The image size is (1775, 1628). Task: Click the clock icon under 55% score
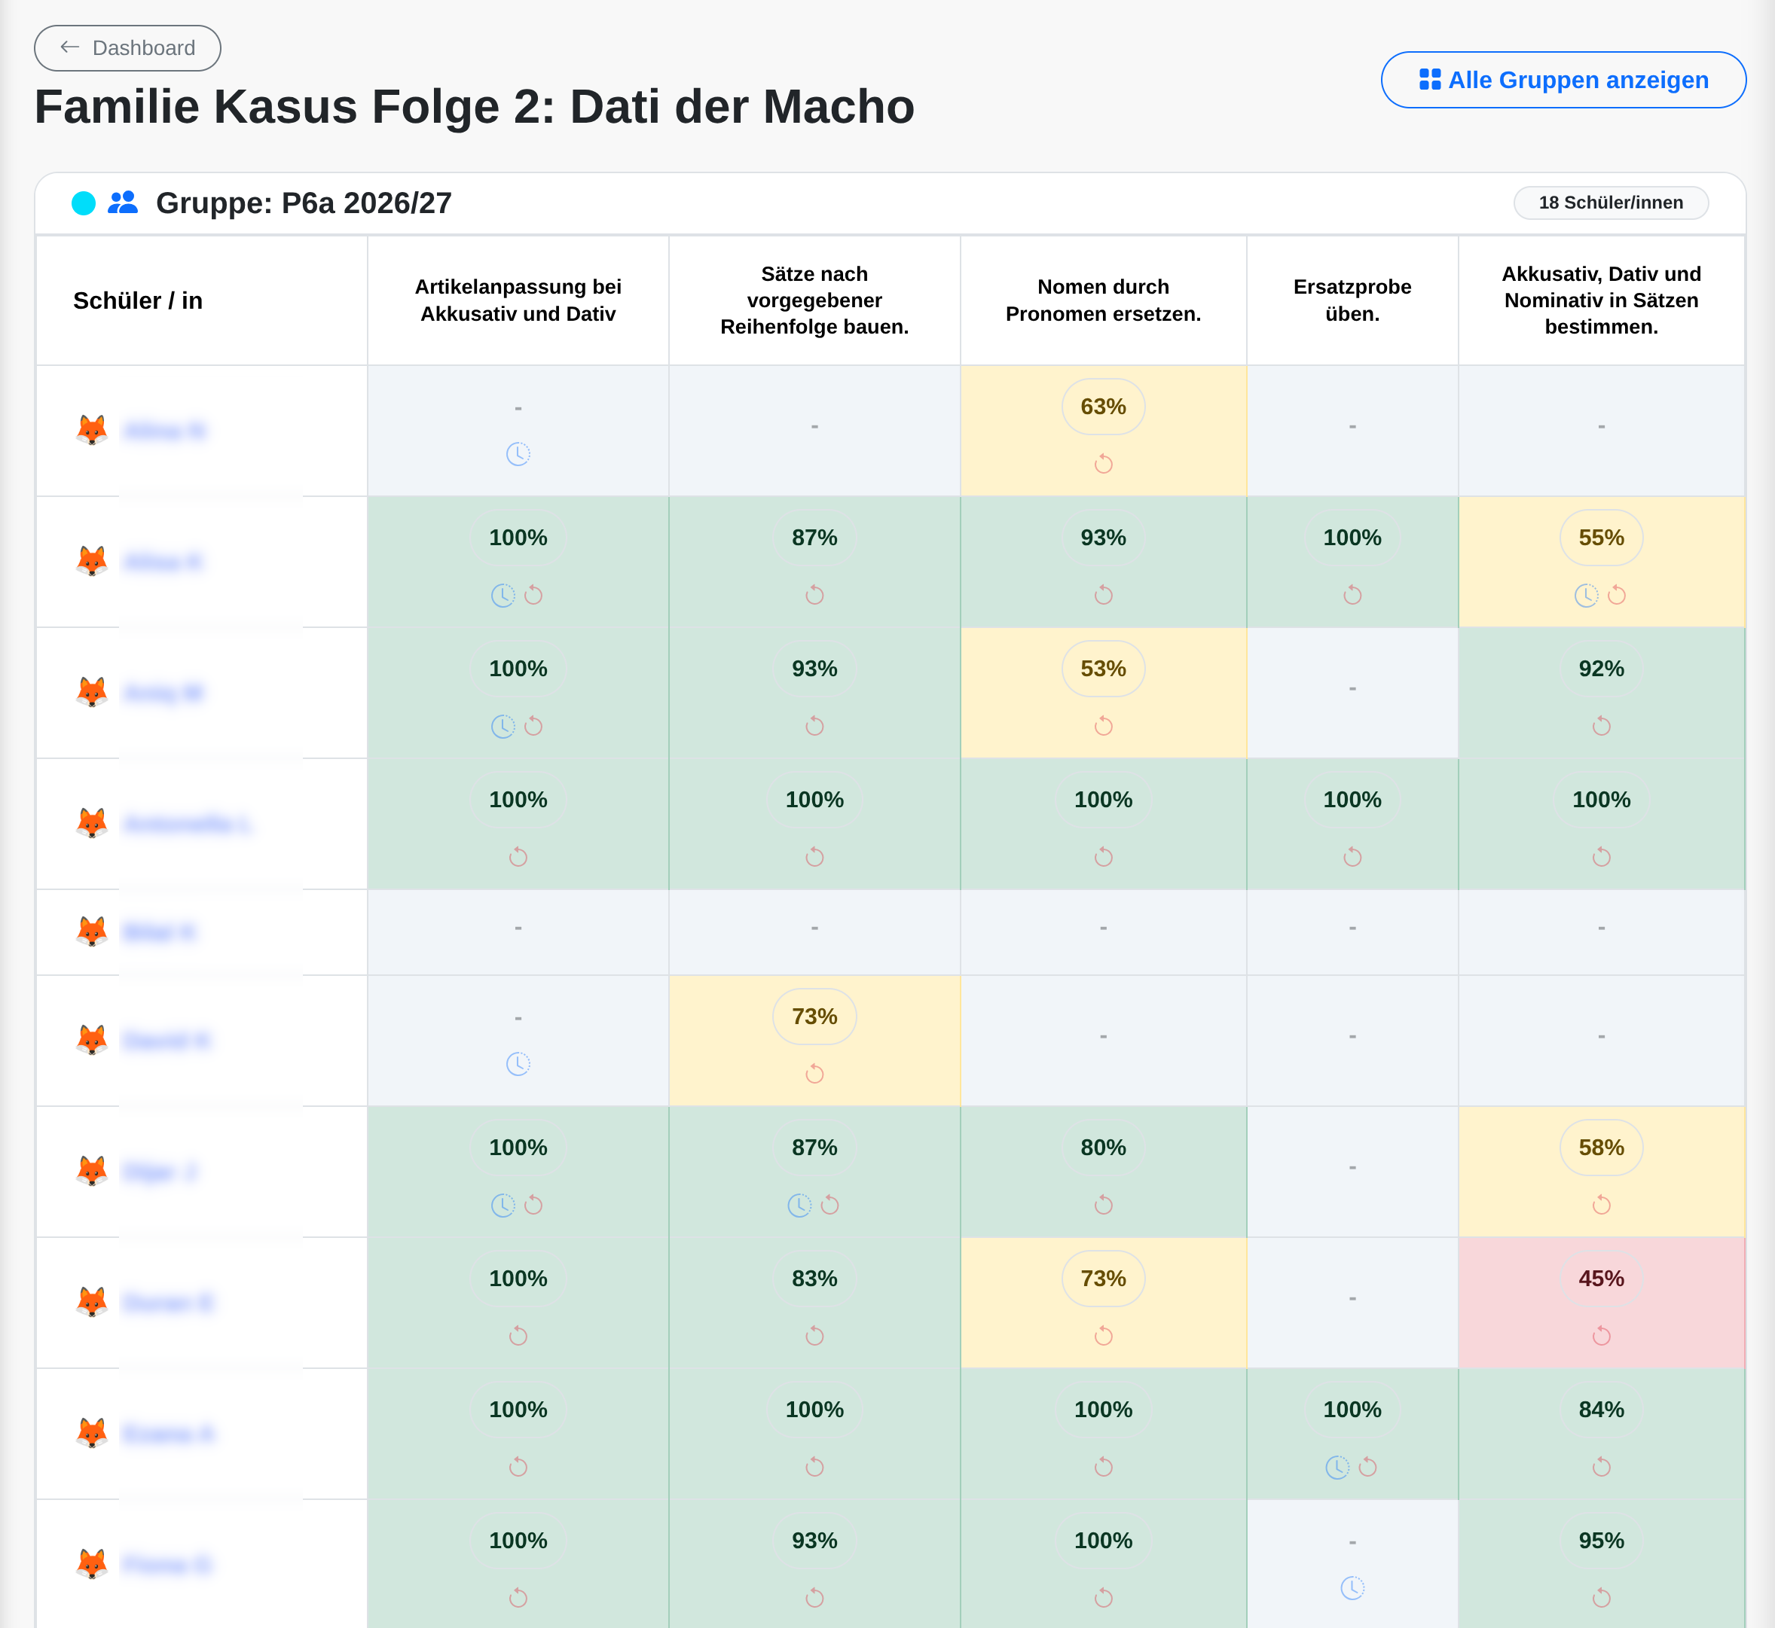pyautogui.click(x=1585, y=596)
